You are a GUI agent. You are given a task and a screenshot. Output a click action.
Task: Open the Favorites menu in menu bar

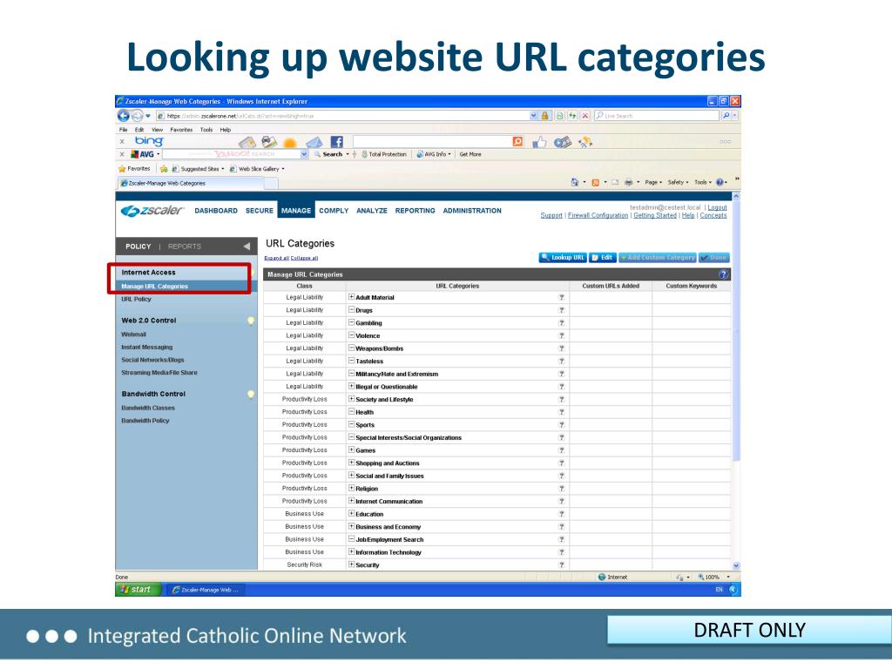click(181, 130)
